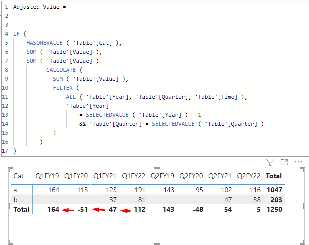Select the row a total 1047

click(274, 190)
